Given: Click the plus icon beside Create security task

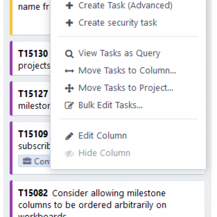Looking at the screenshot, I should (x=69, y=23).
